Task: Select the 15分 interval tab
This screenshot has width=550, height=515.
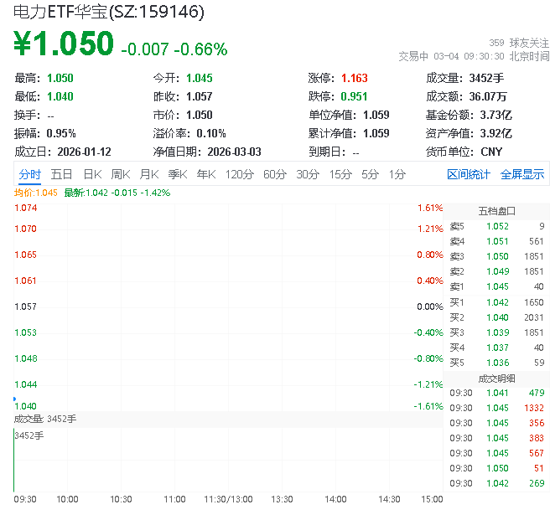Action: tap(340, 174)
